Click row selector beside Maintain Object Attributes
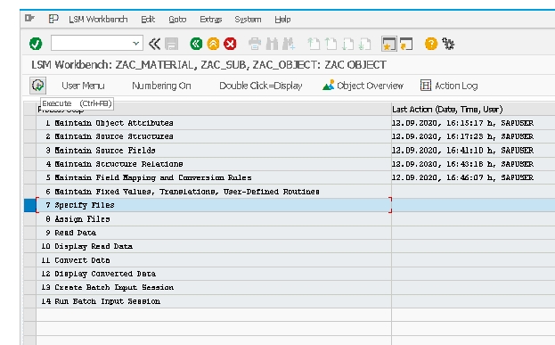This screenshot has height=345, width=555. pyautogui.click(x=29, y=123)
